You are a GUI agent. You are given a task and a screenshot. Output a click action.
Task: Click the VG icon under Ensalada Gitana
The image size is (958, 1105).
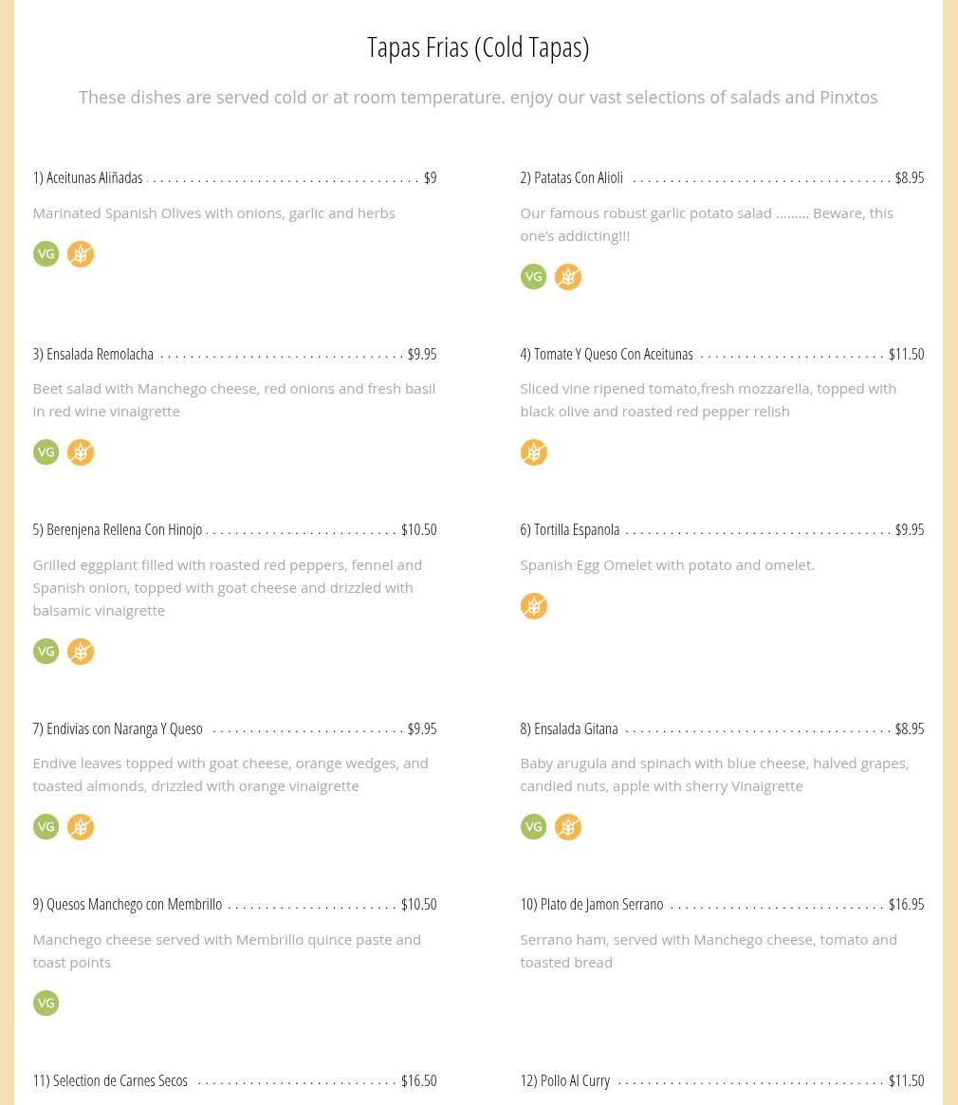534,827
